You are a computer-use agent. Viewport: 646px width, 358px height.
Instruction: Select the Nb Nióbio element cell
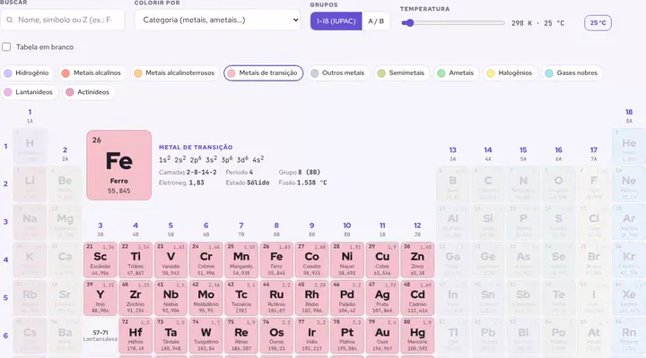pos(170,298)
